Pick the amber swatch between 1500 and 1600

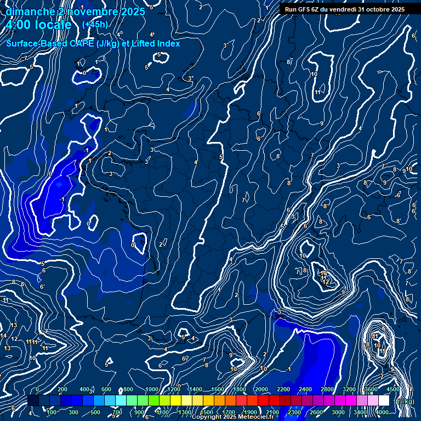[208, 400]
